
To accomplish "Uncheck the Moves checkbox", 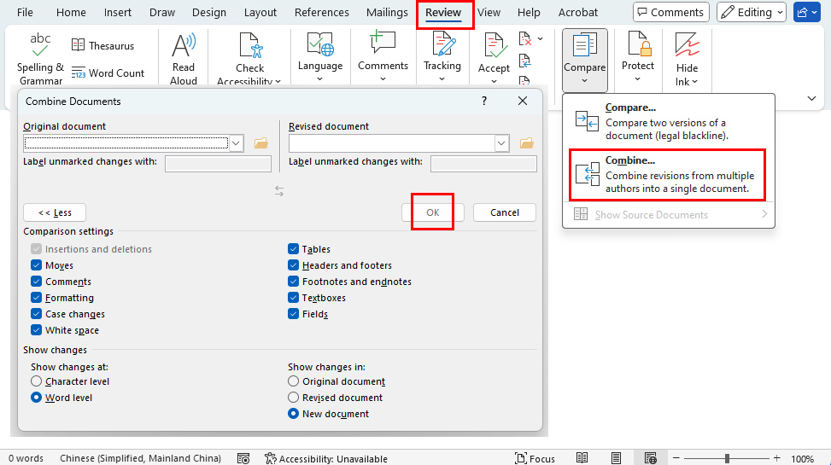I will (37, 265).
